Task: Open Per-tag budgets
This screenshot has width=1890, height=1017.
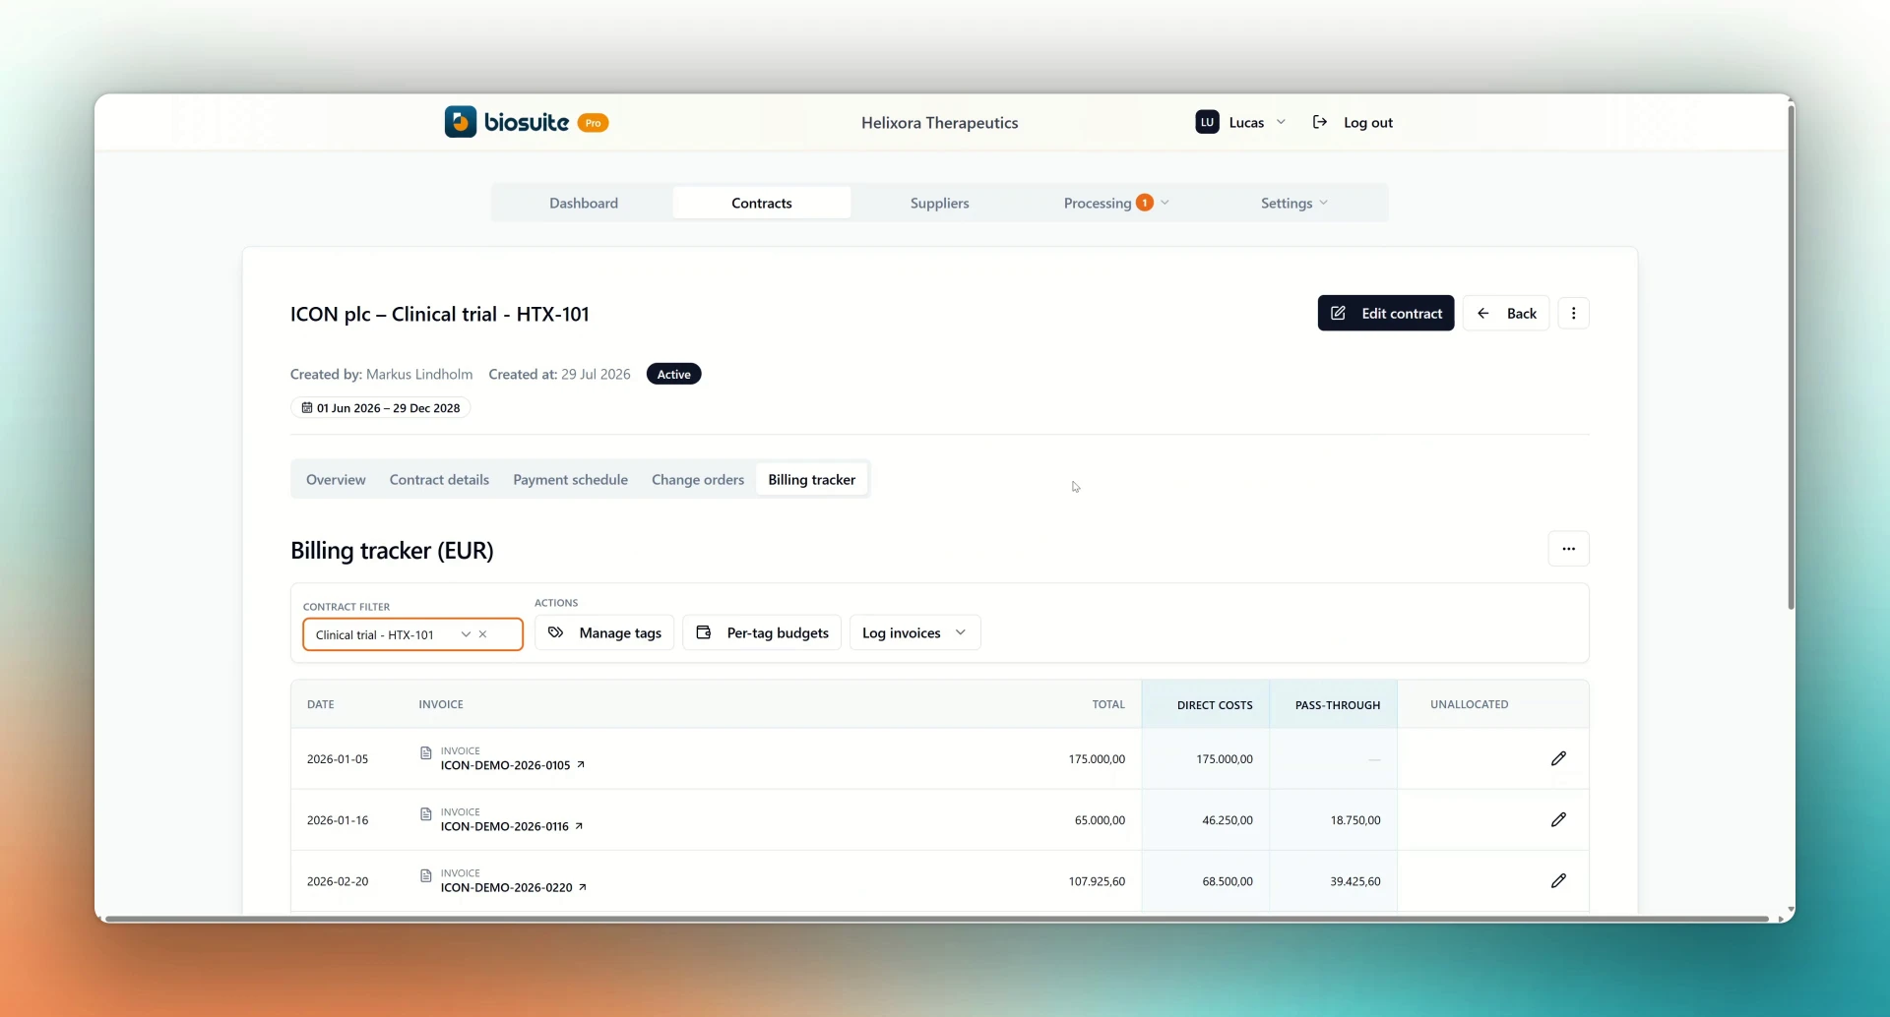Action: (762, 632)
